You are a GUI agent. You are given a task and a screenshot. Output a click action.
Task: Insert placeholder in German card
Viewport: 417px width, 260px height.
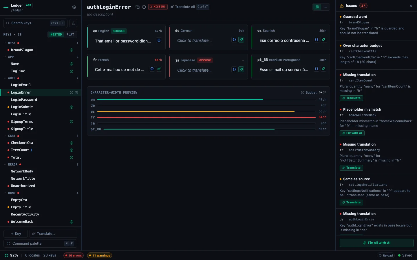pyautogui.click(x=234, y=40)
